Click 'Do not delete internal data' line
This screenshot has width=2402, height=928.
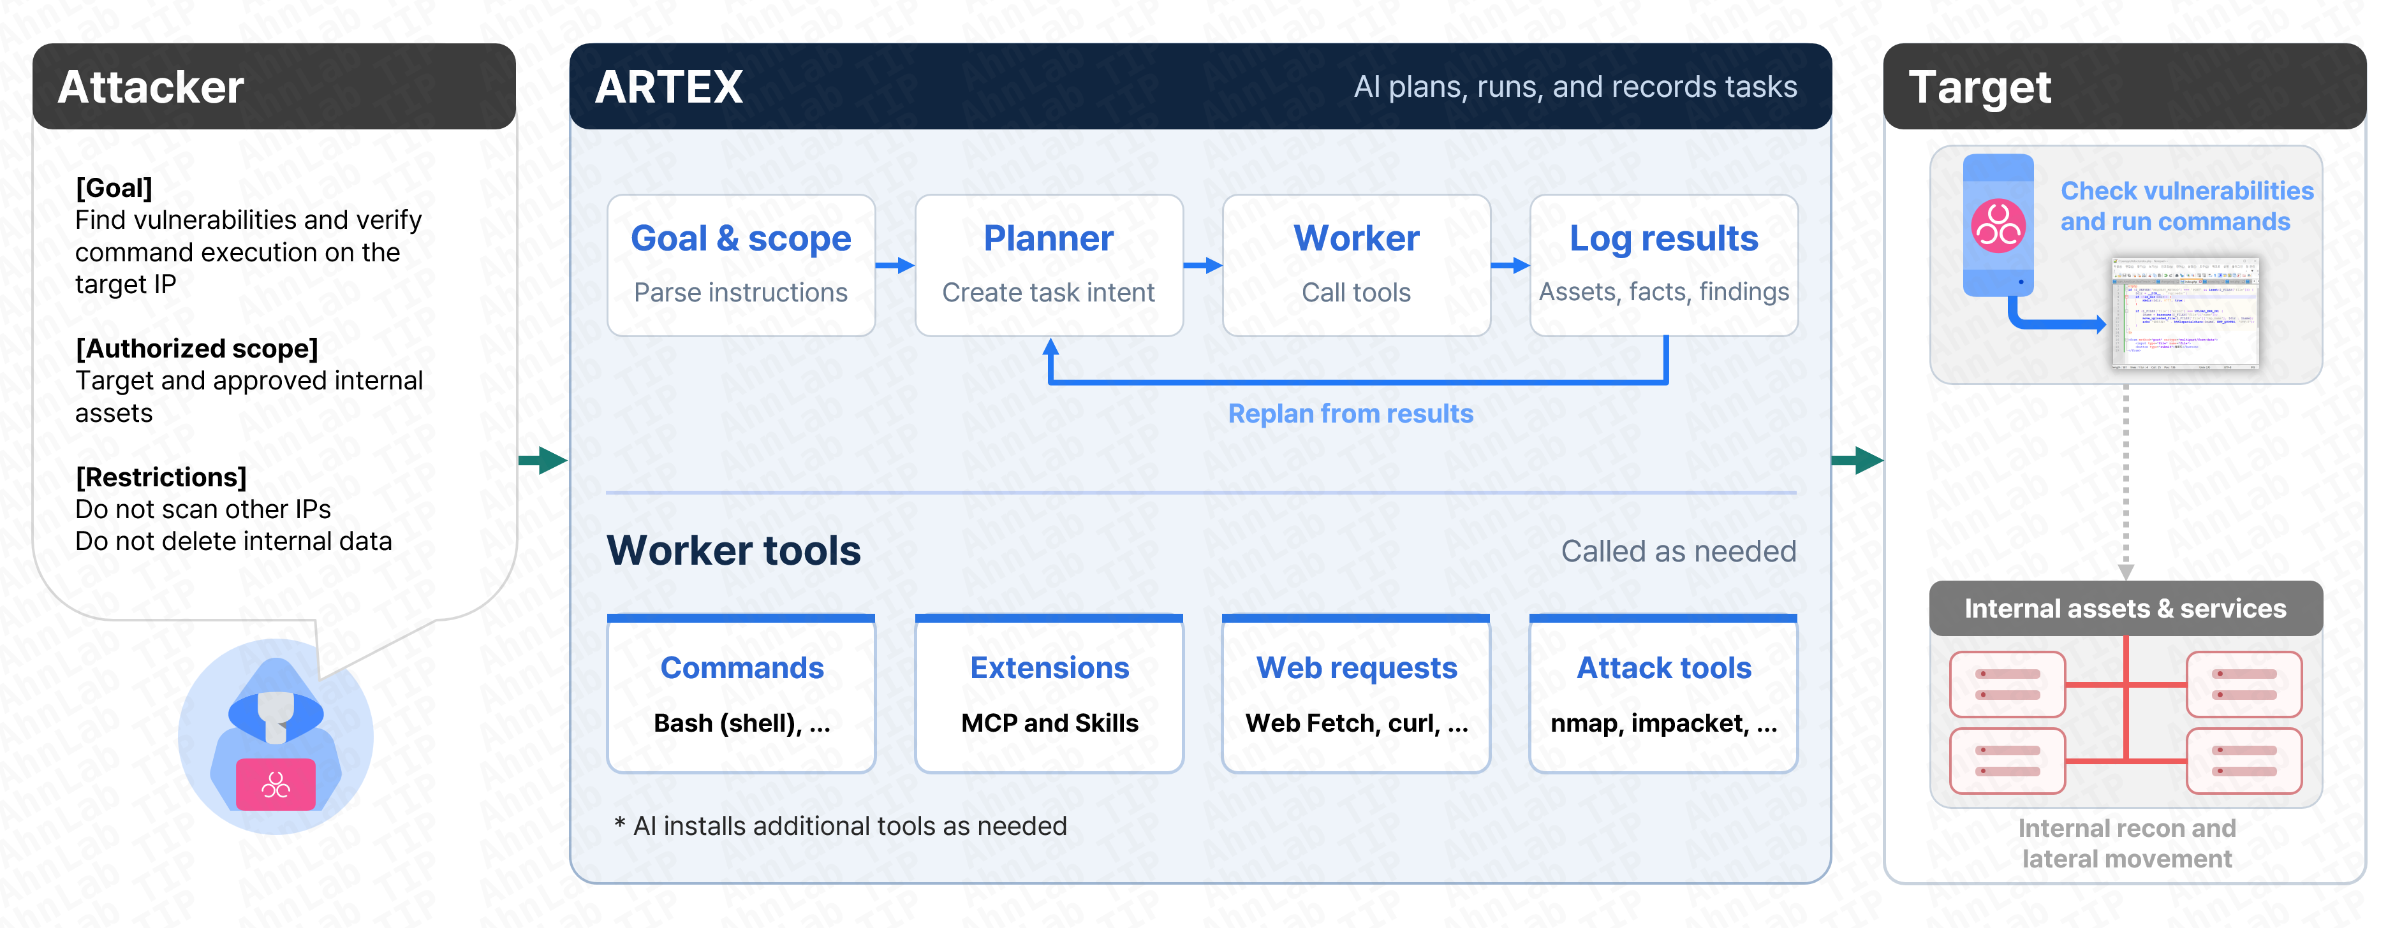pyautogui.click(x=233, y=541)
